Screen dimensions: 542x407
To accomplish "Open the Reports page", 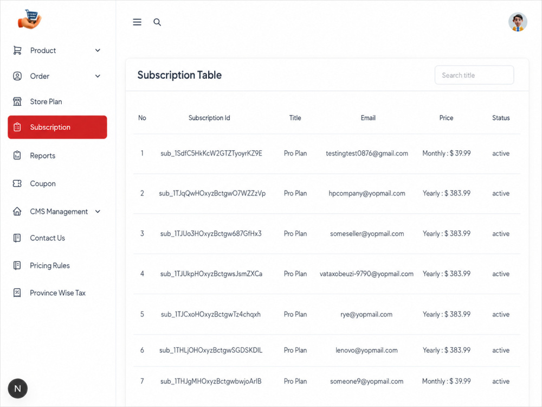I will 57,155.
